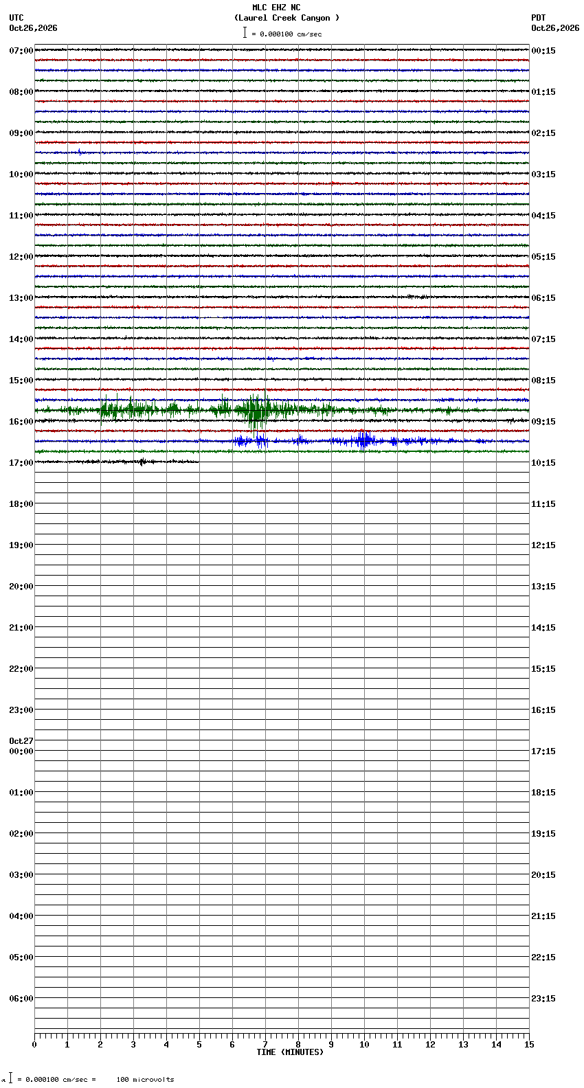
Task: Click the blue signal onset near minute 6
Action: pyautogui.click(x=240, y=441)
